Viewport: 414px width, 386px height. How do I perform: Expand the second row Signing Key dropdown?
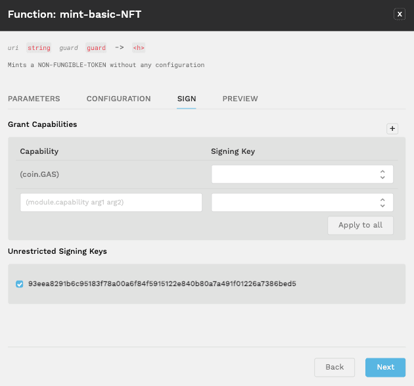[x=302, y=203]
